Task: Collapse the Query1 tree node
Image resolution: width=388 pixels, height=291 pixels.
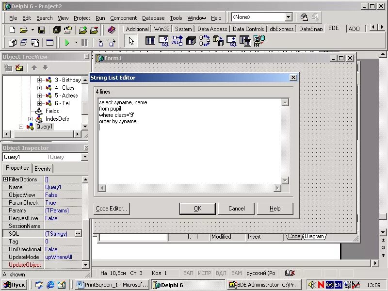Action: [21, 127]
